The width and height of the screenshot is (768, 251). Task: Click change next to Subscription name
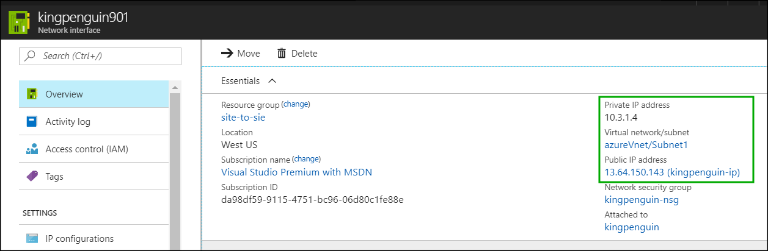point(306,159)
